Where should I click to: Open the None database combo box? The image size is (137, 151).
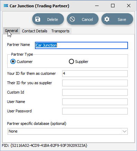coord(67,132)
